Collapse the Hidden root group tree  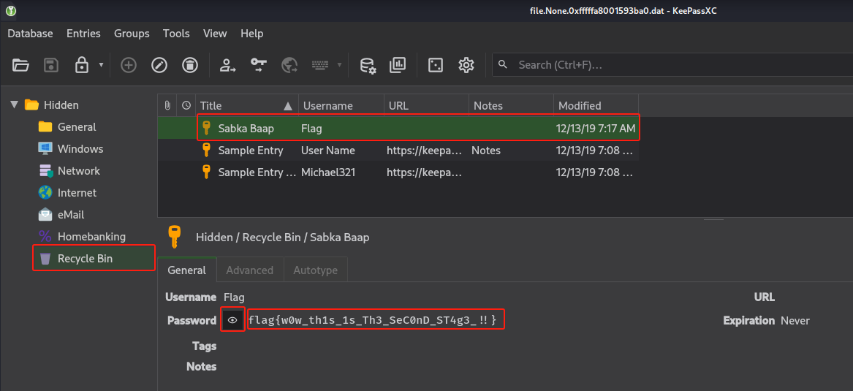coord(15,105)
